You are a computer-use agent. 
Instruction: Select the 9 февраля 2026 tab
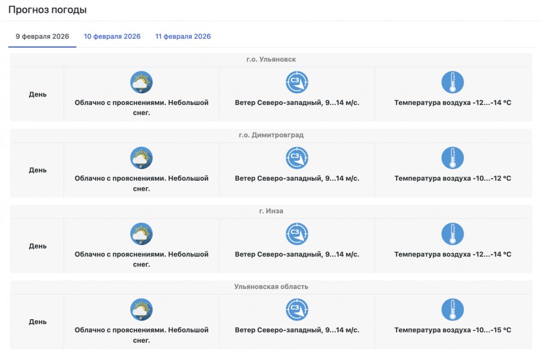point(42,36)
